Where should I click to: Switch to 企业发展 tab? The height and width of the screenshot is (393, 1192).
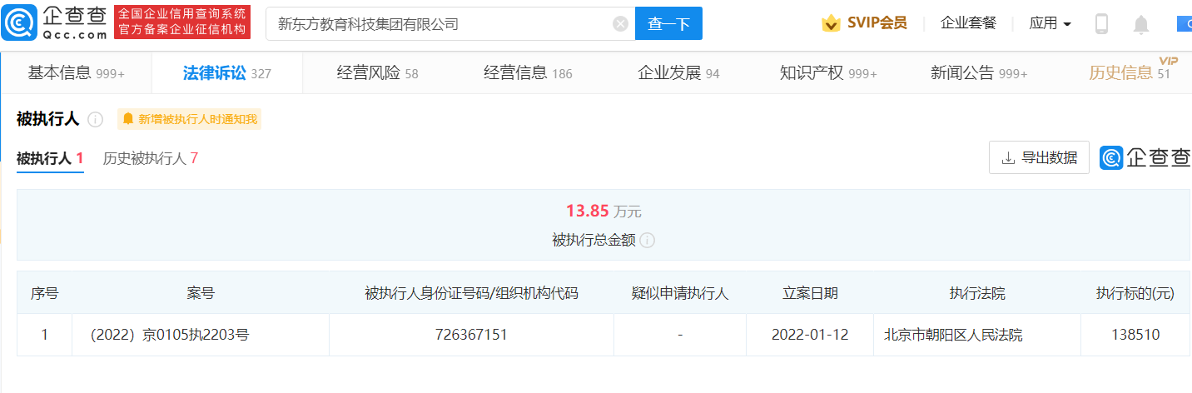click(x=678, y=73)
